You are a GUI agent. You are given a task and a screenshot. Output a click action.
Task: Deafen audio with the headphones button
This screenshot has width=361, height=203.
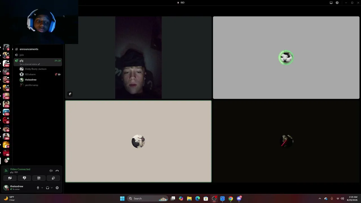tap(47, 188)
